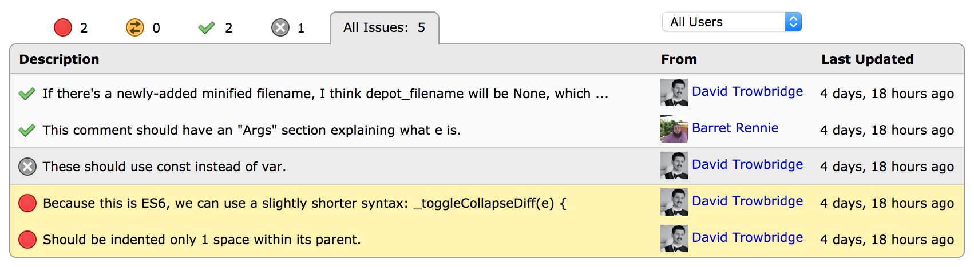
Task: Sort by the From column header
Action: [679, 59]
